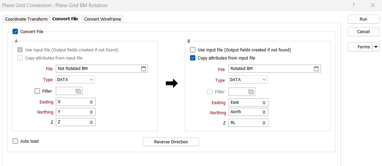Open file browser icon for Rotated BM

pyautogui.click(x=316, y=69)
